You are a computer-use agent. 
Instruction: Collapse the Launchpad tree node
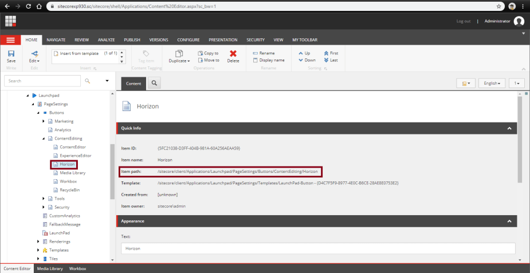pyautogui.click(x=28, y=96)
